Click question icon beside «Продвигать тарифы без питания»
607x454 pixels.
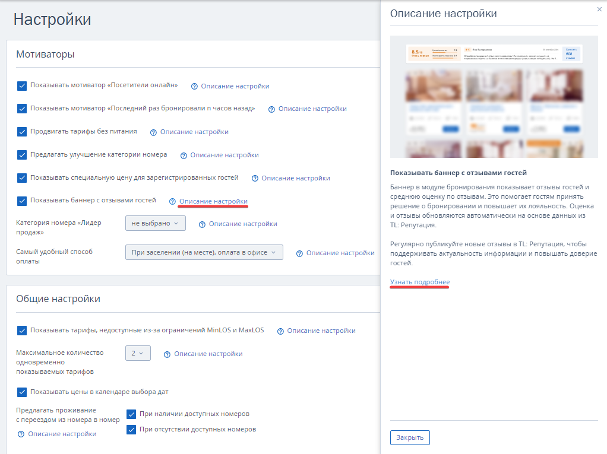coord(153,132)
